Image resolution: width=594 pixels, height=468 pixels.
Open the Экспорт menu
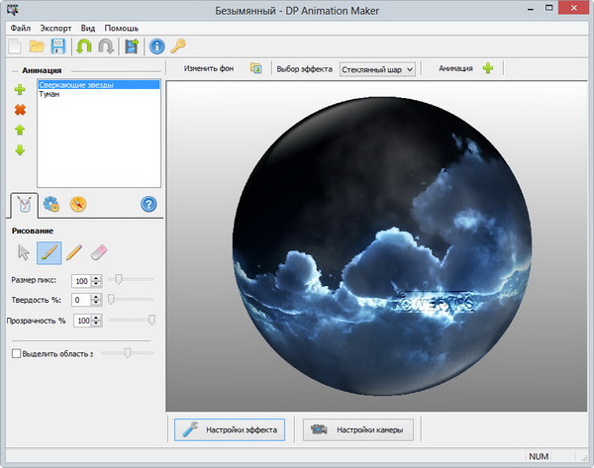pos(56,27)
